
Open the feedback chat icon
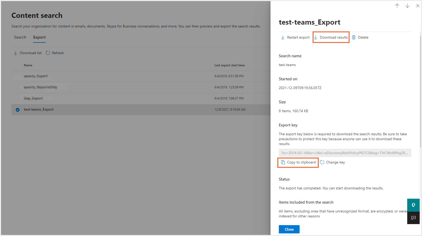pos(413,218)
